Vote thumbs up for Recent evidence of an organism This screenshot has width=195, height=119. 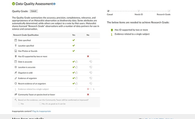pos(77,83)
